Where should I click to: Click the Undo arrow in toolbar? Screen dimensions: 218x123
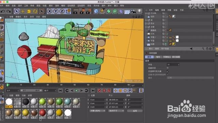[x=3, y=11]
